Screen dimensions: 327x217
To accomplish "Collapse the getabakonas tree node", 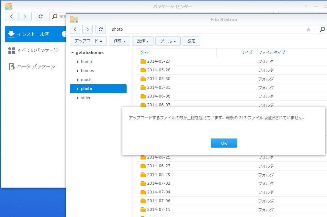I will click(73, 52).
